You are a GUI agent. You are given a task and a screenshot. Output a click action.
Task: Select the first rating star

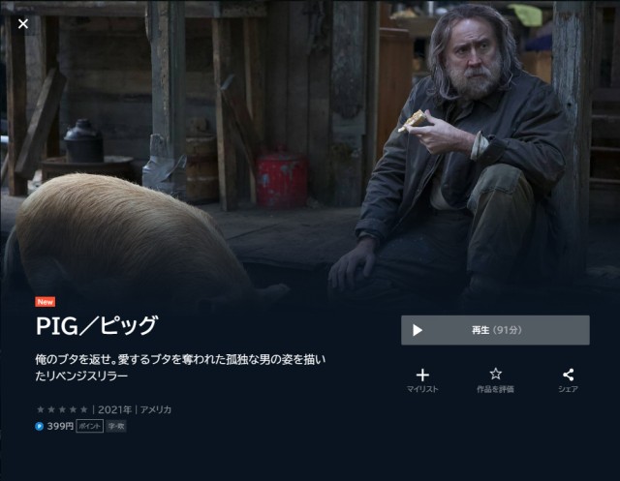tap(41, 409)
